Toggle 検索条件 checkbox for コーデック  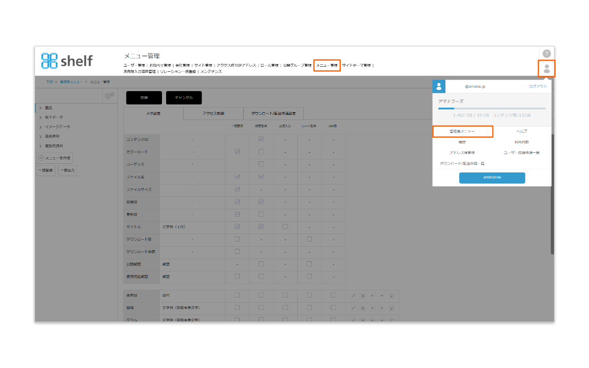point(261,164)
